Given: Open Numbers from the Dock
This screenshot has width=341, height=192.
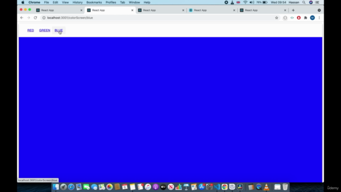Looking at the screenshot, I should point(178,187).
